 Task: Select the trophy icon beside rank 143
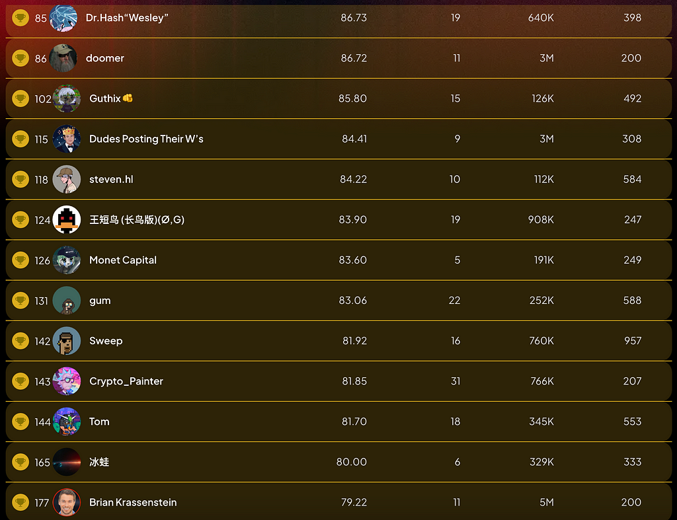click(20, 381)
